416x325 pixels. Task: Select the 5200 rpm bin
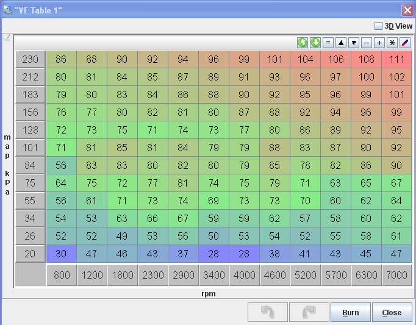(306, 275)
